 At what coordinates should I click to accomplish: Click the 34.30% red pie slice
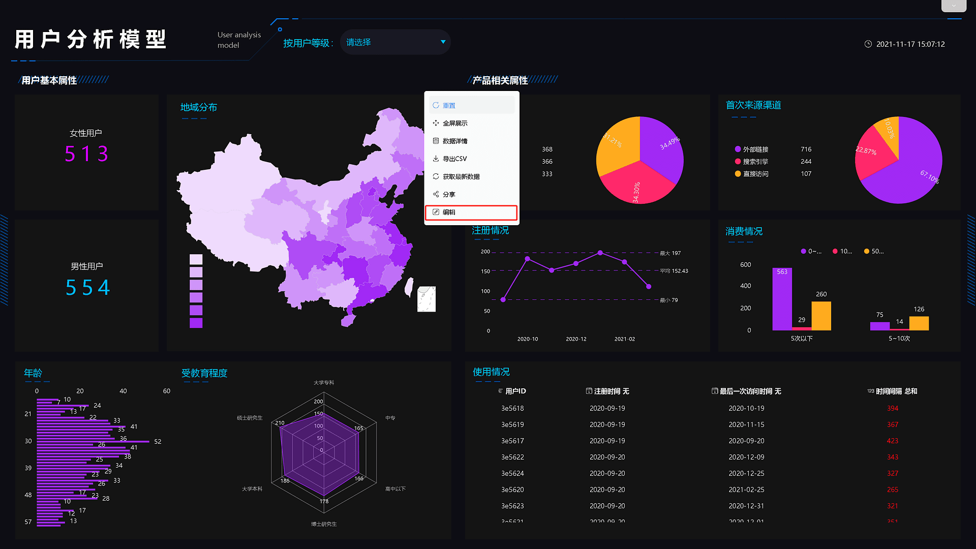coord(638,184)
